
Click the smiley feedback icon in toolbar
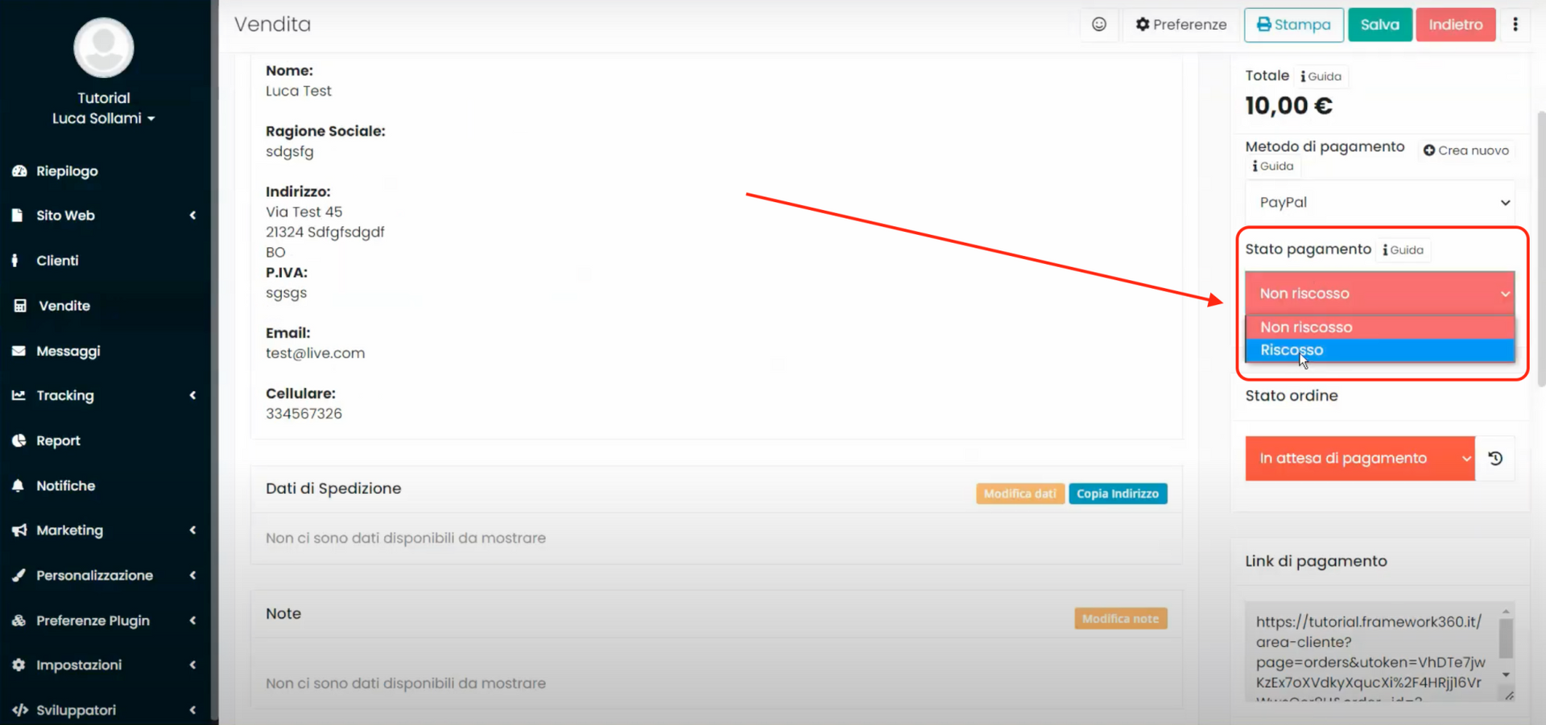1098,24
